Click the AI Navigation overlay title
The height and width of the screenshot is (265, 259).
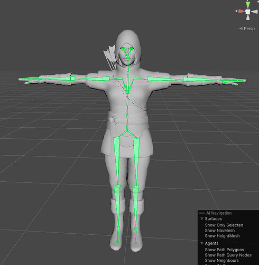219,213
